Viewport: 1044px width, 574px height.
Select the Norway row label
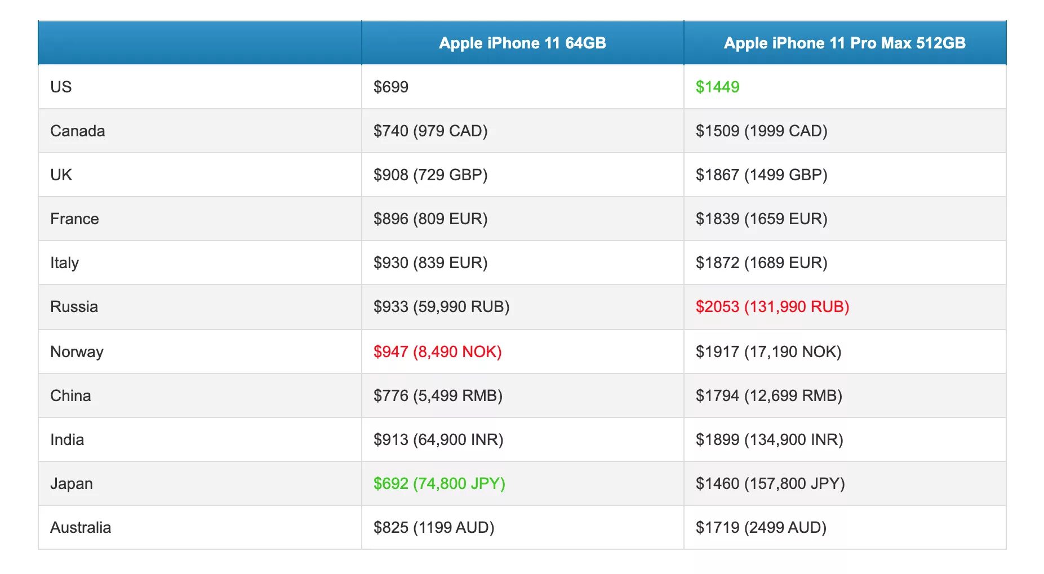click(77, 352)
